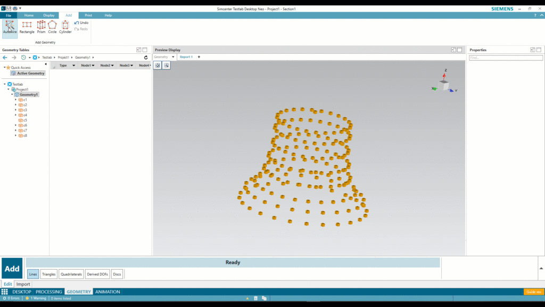Refresh the Geometry Tables view
The image size is (545, 307).
[x=145, y=57]
